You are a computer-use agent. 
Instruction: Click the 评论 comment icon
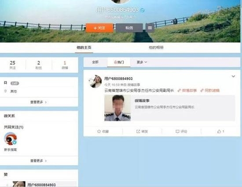tap(177, 131)
